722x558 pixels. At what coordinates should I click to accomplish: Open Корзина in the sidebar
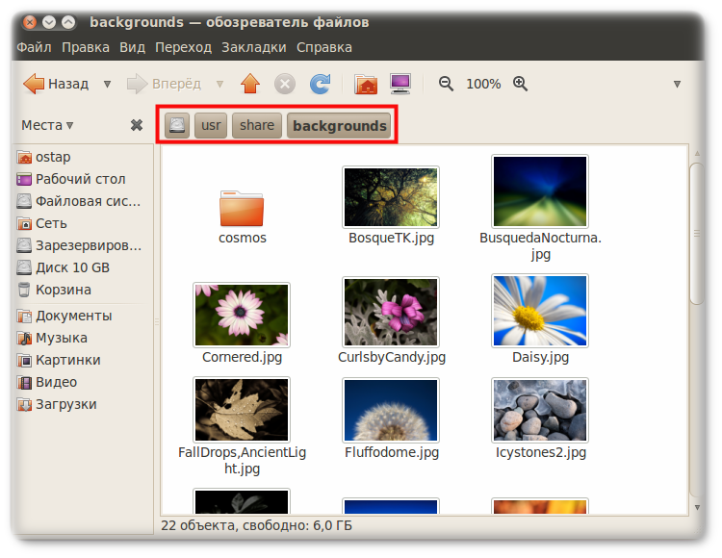click(x=63, y=290)
